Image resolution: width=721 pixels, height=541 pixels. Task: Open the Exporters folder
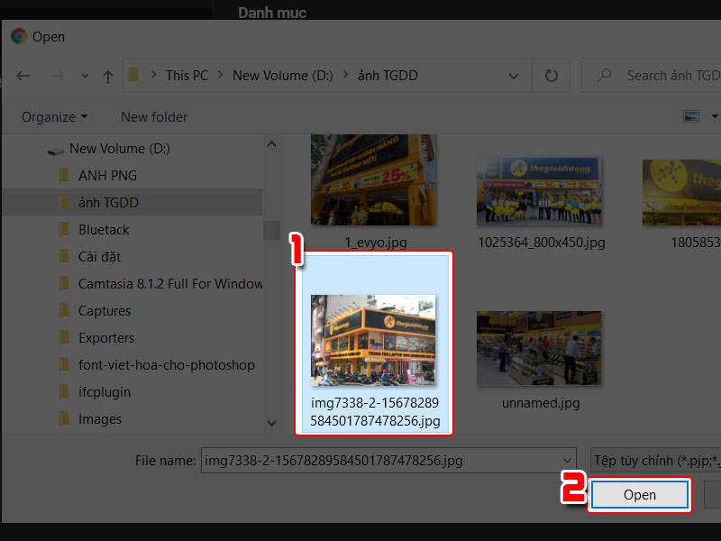[x=106, y=338]
